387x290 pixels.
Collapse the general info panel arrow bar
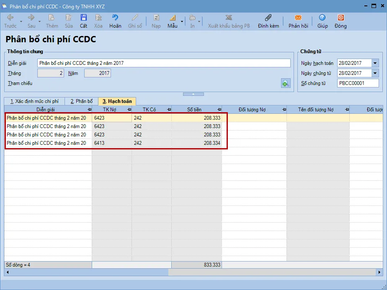click(x=193, y=94)
